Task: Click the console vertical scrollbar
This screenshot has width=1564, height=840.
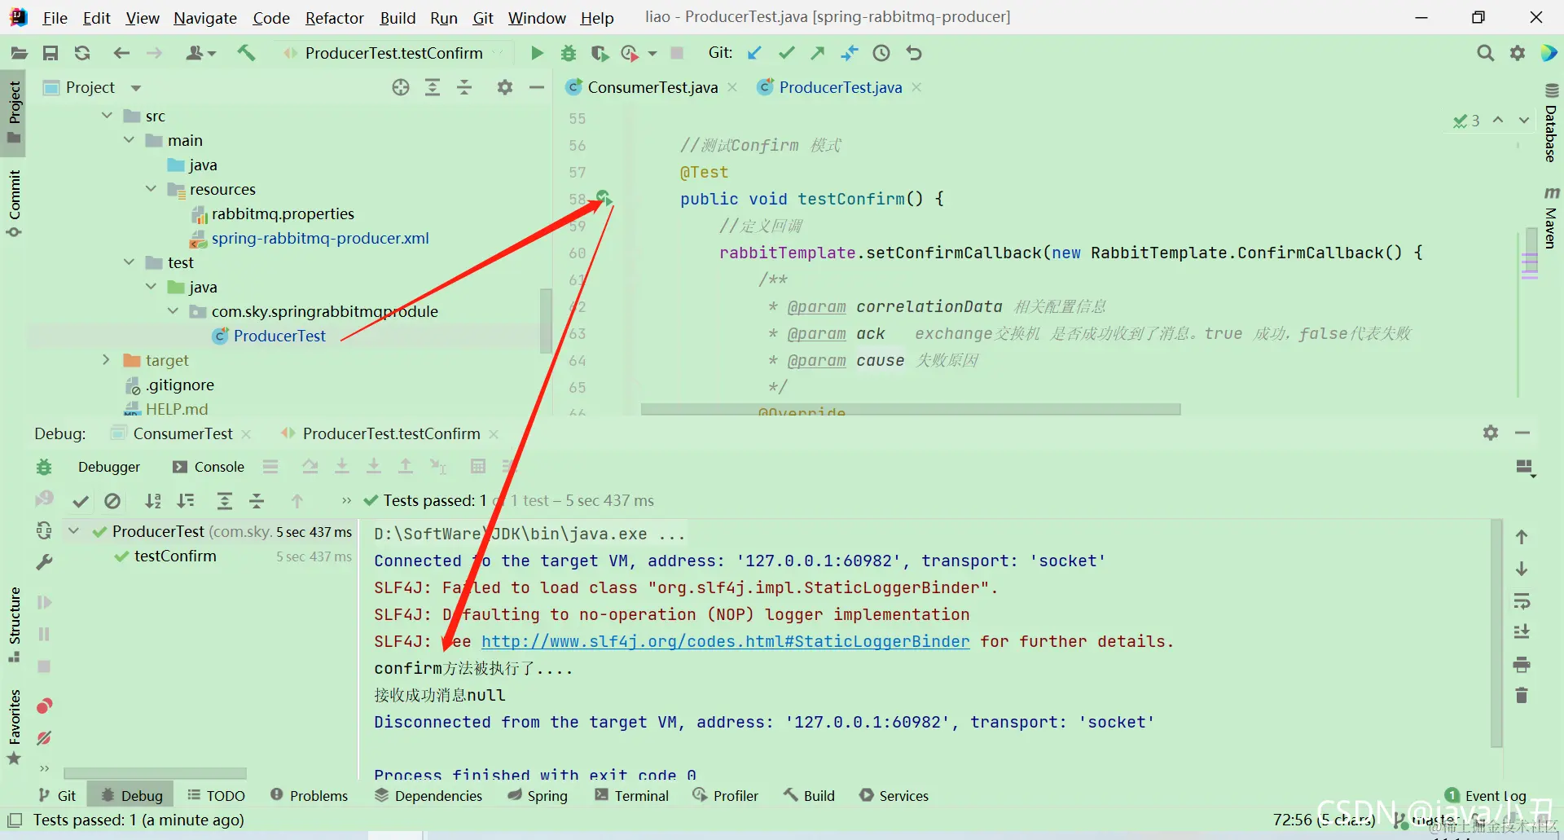Action: [1496, 633]
